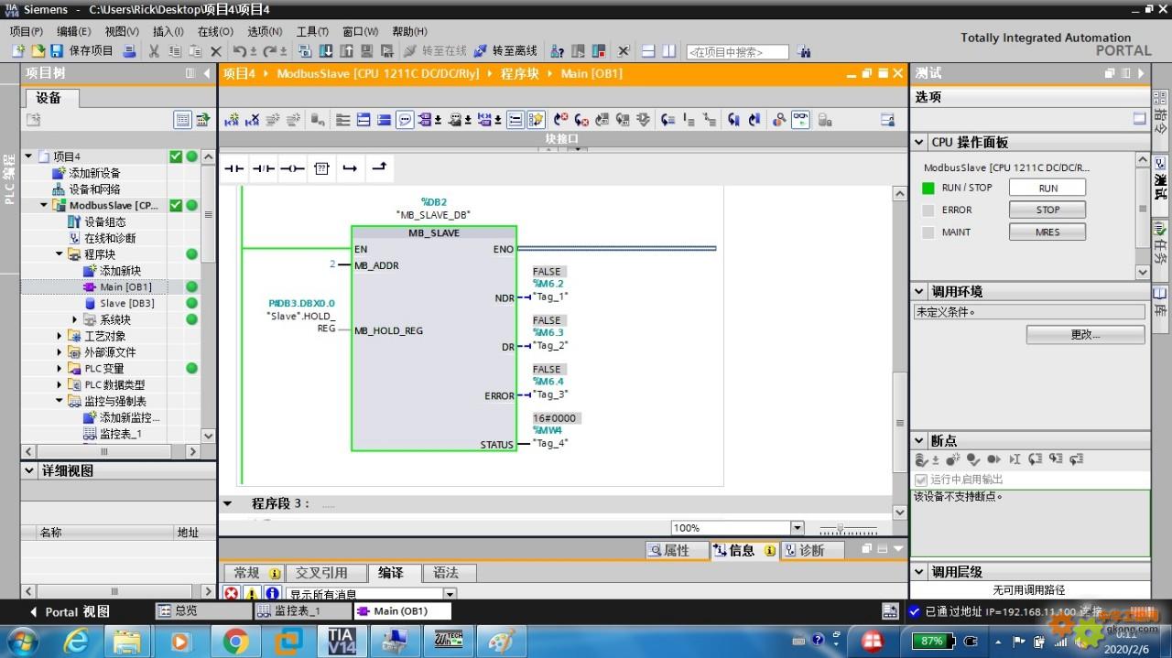
Task: Open the 帮助(H) menu
Action: [409, 31]
